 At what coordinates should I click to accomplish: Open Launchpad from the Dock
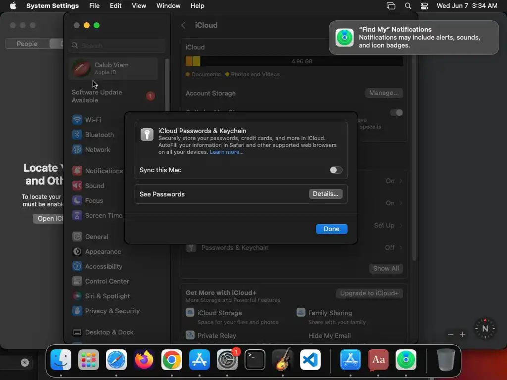(x=89, y=360)
